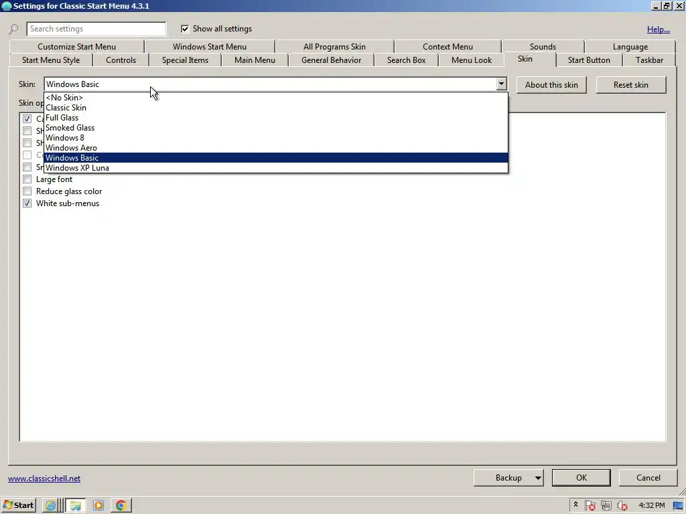The image size is (686, 514).
Task: Choose Classic Skin option
Action: [276, 108]
